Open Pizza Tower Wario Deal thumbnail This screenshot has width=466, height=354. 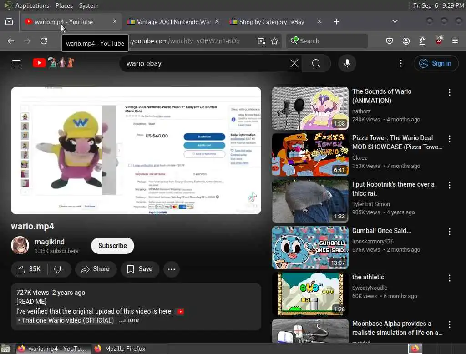(310, 155)
